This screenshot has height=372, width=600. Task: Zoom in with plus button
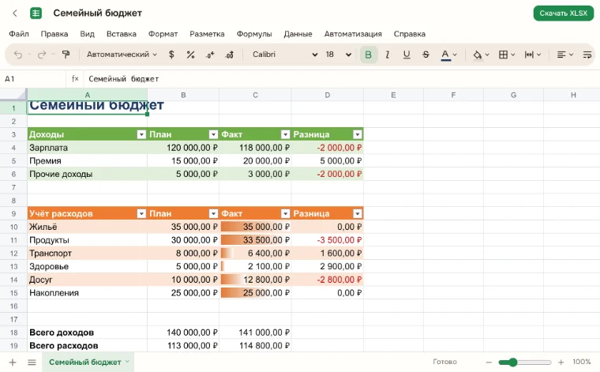click(x=561, y=362)
